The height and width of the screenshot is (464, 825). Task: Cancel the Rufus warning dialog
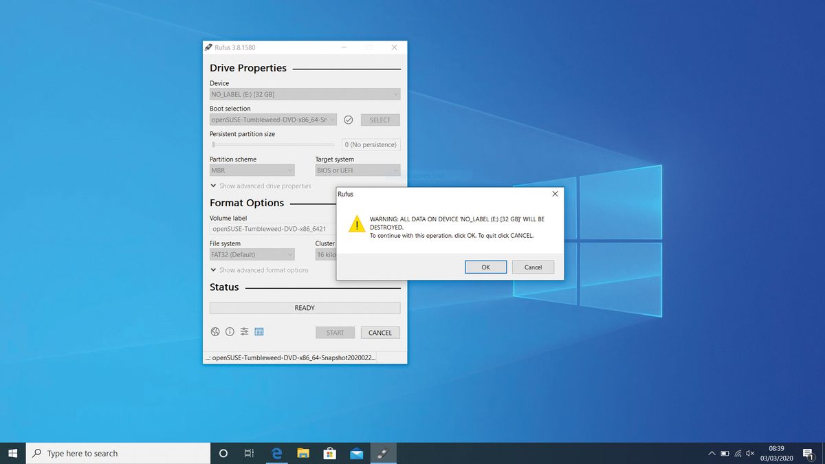pyautogui.click(x=533, y=267)
